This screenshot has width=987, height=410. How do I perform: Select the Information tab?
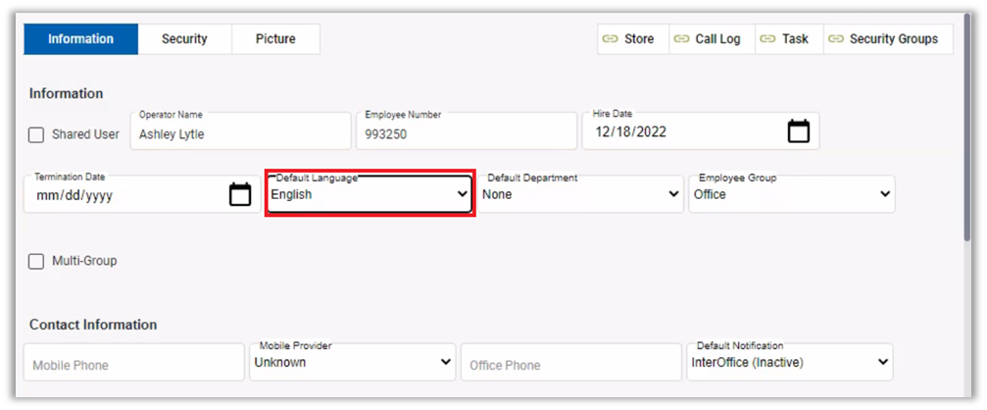pyautogui.click(x=80, y=39)
